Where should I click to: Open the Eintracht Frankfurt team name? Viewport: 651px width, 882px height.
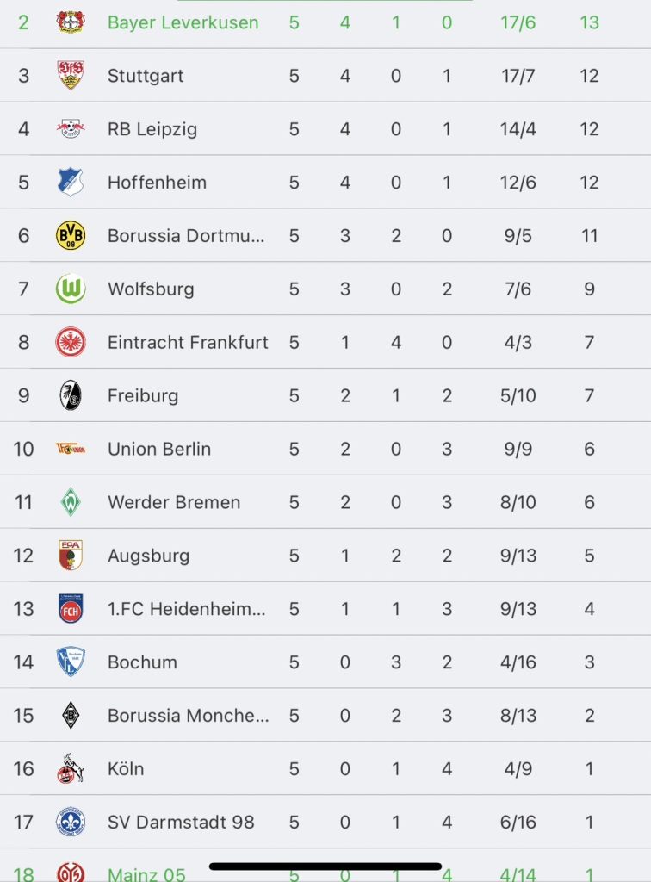pyautogui.click(x=188, y=342)
